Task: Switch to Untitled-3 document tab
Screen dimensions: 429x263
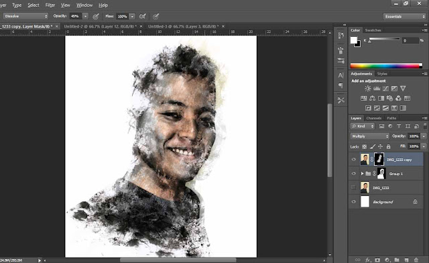Action: (183, 26)
